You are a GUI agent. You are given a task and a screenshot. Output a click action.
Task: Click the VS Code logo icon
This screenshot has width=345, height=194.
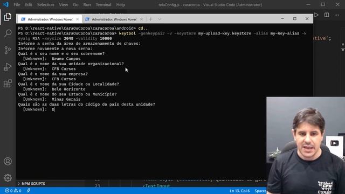(x=5, y=4)
